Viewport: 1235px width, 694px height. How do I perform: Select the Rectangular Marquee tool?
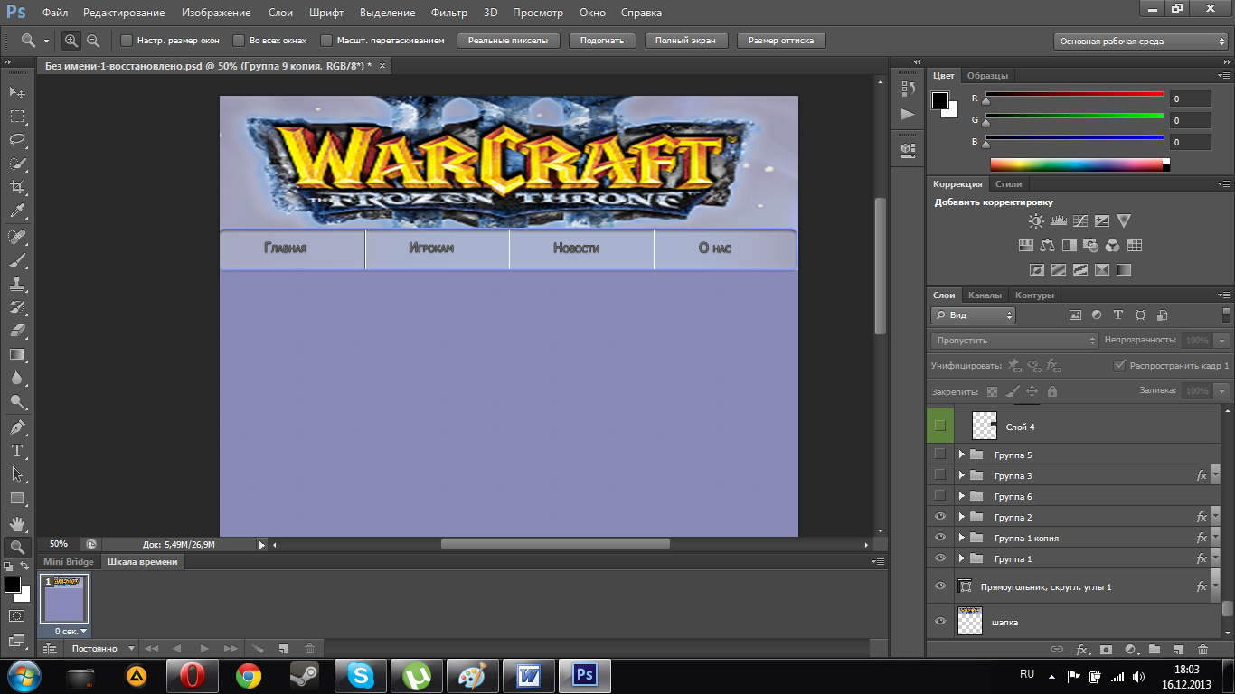click(x=17, y=117)
